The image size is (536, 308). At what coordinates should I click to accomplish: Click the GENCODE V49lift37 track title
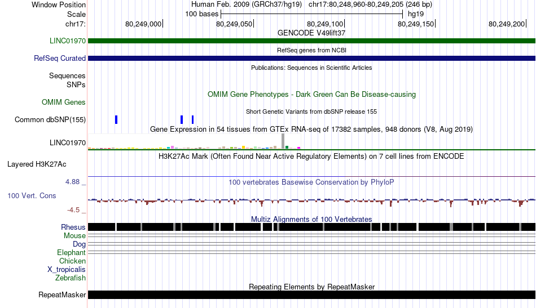coord(311,33)
